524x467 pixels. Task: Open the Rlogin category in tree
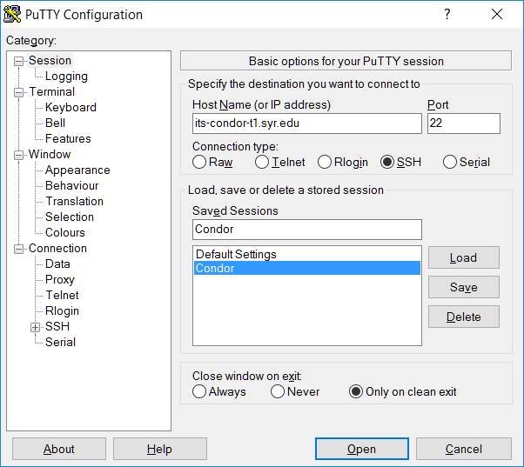pyautogui.click(x=62, y=310)
